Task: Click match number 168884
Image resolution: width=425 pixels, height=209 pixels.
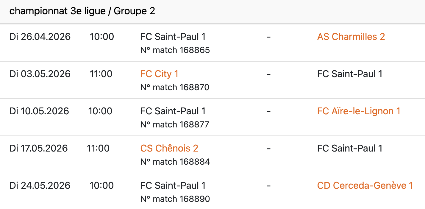Action: click(x=175, y=162)
